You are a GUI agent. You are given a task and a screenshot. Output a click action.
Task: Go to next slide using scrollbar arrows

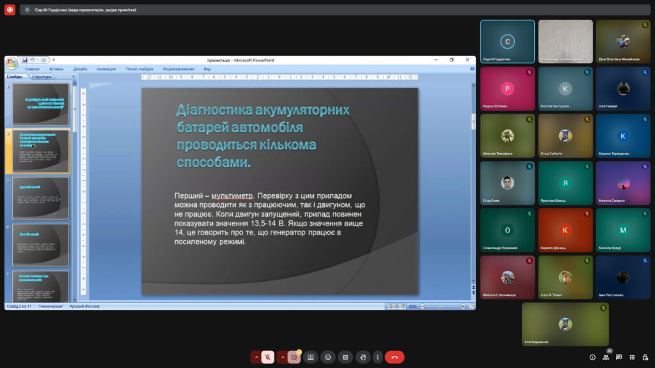(473, 293)
